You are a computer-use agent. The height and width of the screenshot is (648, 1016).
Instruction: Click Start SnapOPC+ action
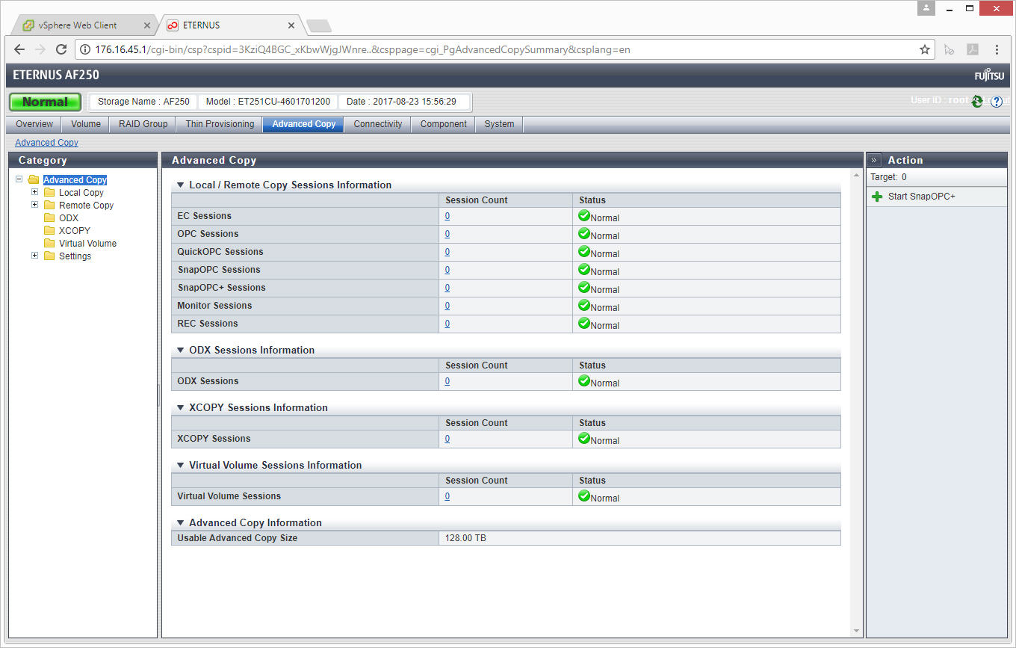[x=922, y=197]
